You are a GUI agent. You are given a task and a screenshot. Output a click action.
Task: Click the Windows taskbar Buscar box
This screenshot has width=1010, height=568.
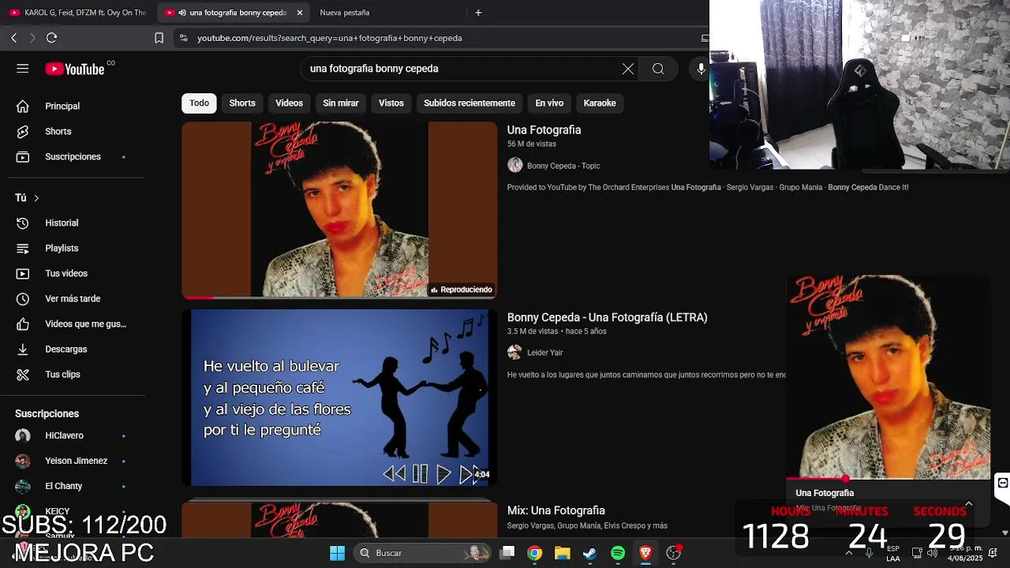(421, 553)
